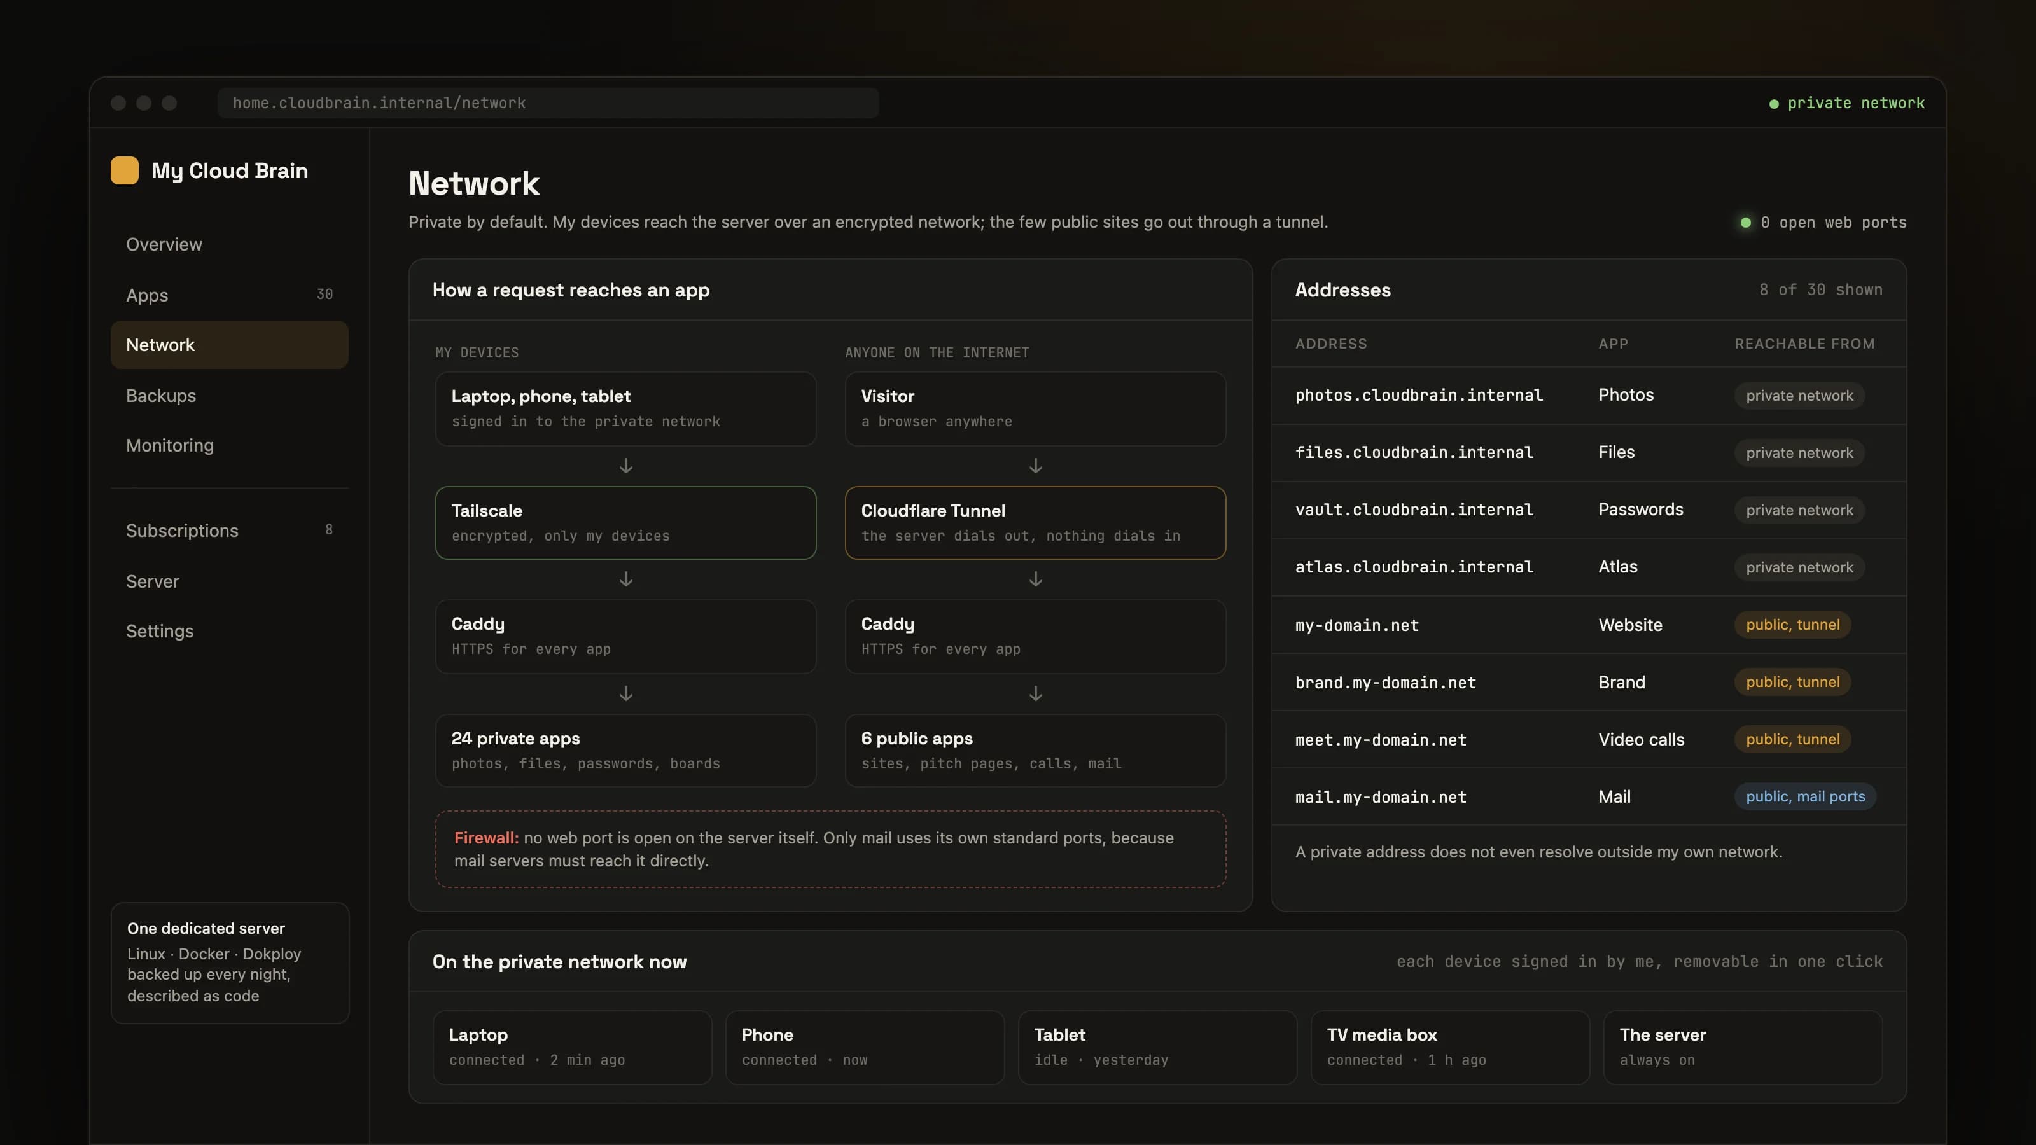
Task: Click public, tunnel badge on Video calls row
Action: click(x=1792, y=739)
